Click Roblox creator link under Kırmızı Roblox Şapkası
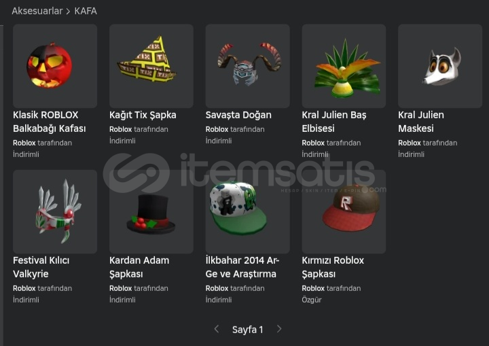The image size is (489, 346). (x=313, y=288)
